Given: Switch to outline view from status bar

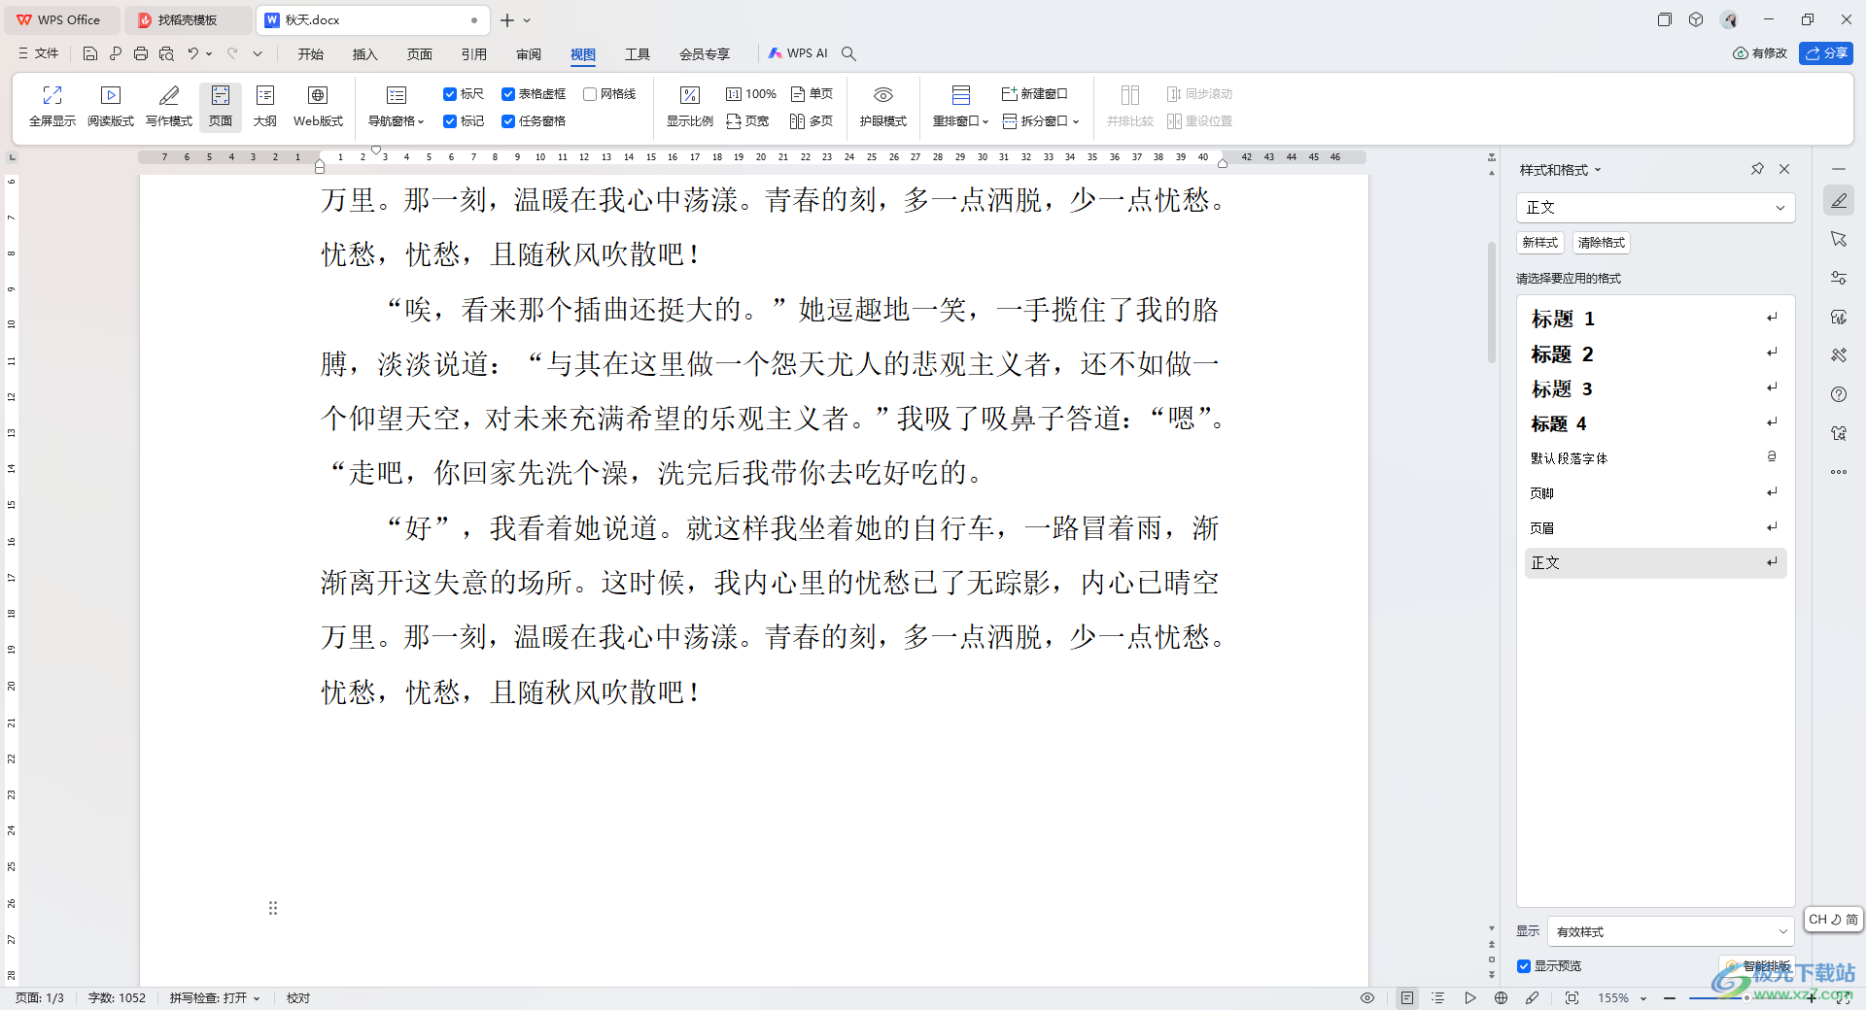Looking at the screenshot, I should tap(1438, 998).
